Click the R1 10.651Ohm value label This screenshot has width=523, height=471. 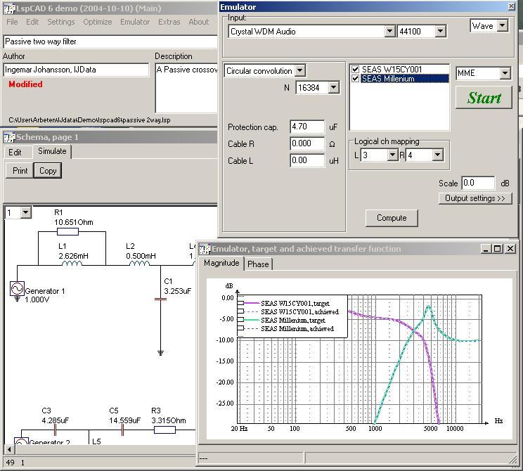click(x=74, y=222)
